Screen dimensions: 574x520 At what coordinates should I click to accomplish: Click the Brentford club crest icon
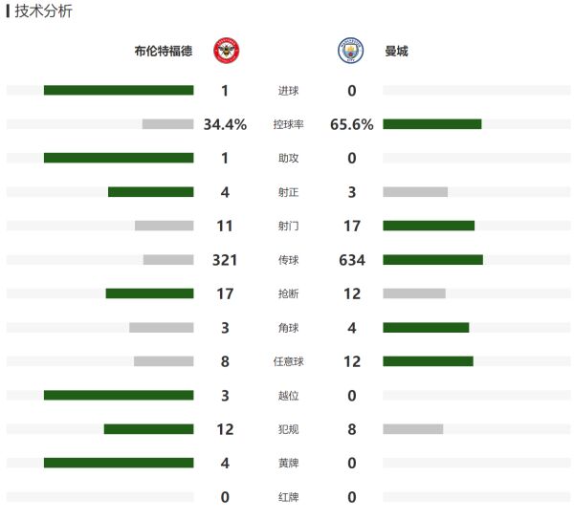(226, 51)
